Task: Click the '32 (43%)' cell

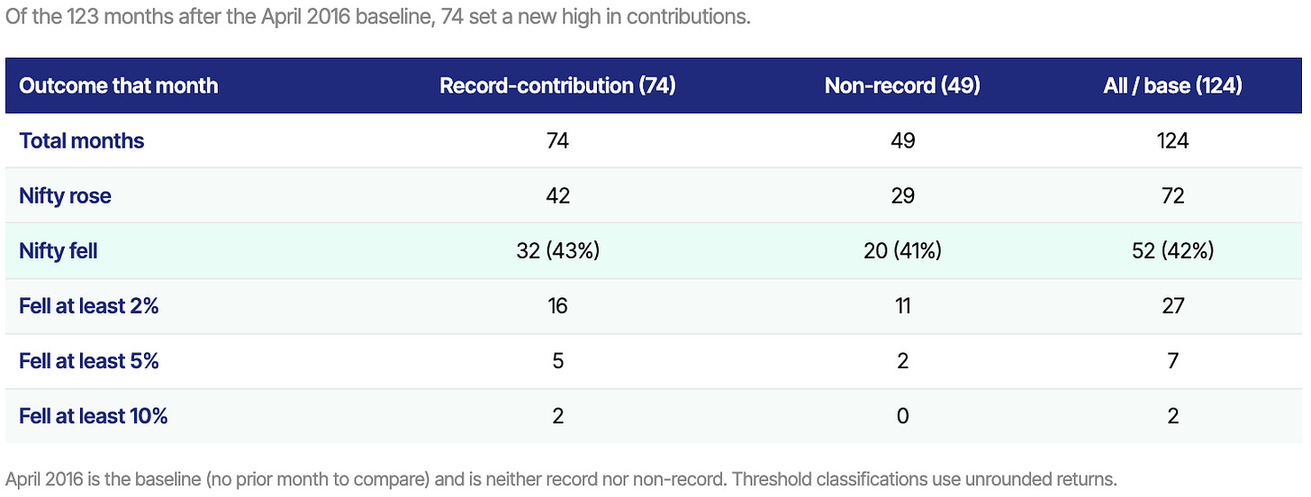Action: [557, 250]
